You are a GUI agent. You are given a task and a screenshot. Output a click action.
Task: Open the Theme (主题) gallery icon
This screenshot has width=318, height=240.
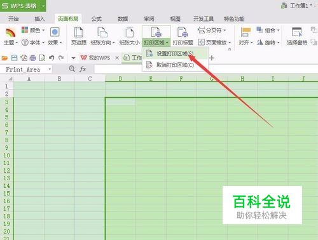coord(10,32)
